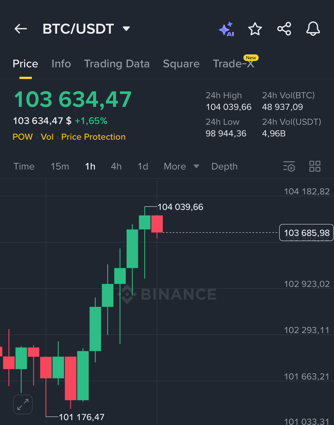The width and height of the screenshot is (334, 425).
Task: Tap the large green price 103 634,47
Action: [72, 99]
